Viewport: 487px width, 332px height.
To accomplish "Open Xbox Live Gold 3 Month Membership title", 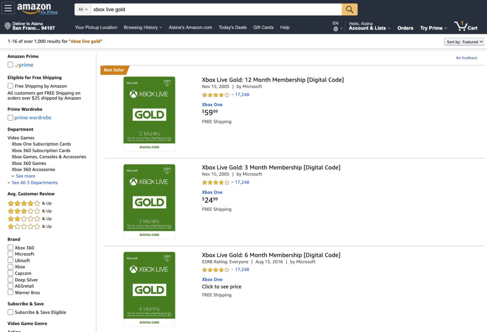I will (x=271, y=168).
